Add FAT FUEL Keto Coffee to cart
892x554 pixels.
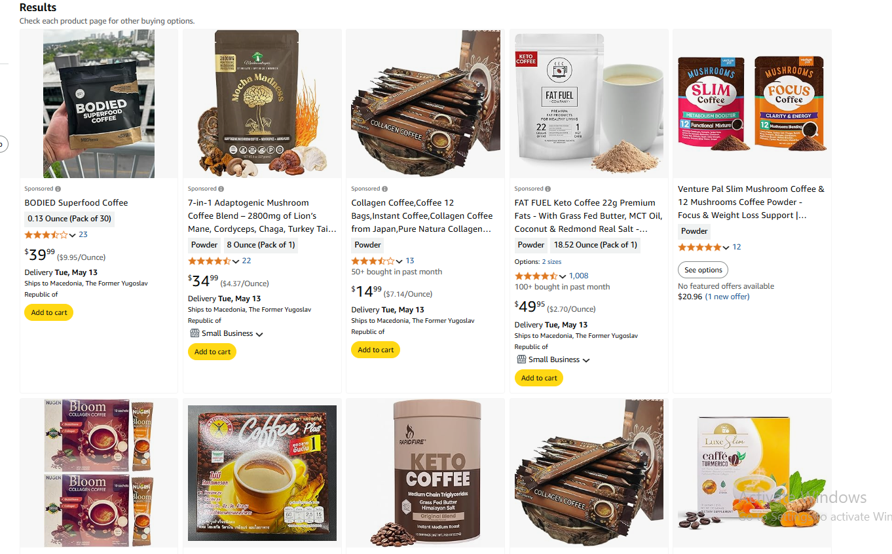click(x=539, y=378)
